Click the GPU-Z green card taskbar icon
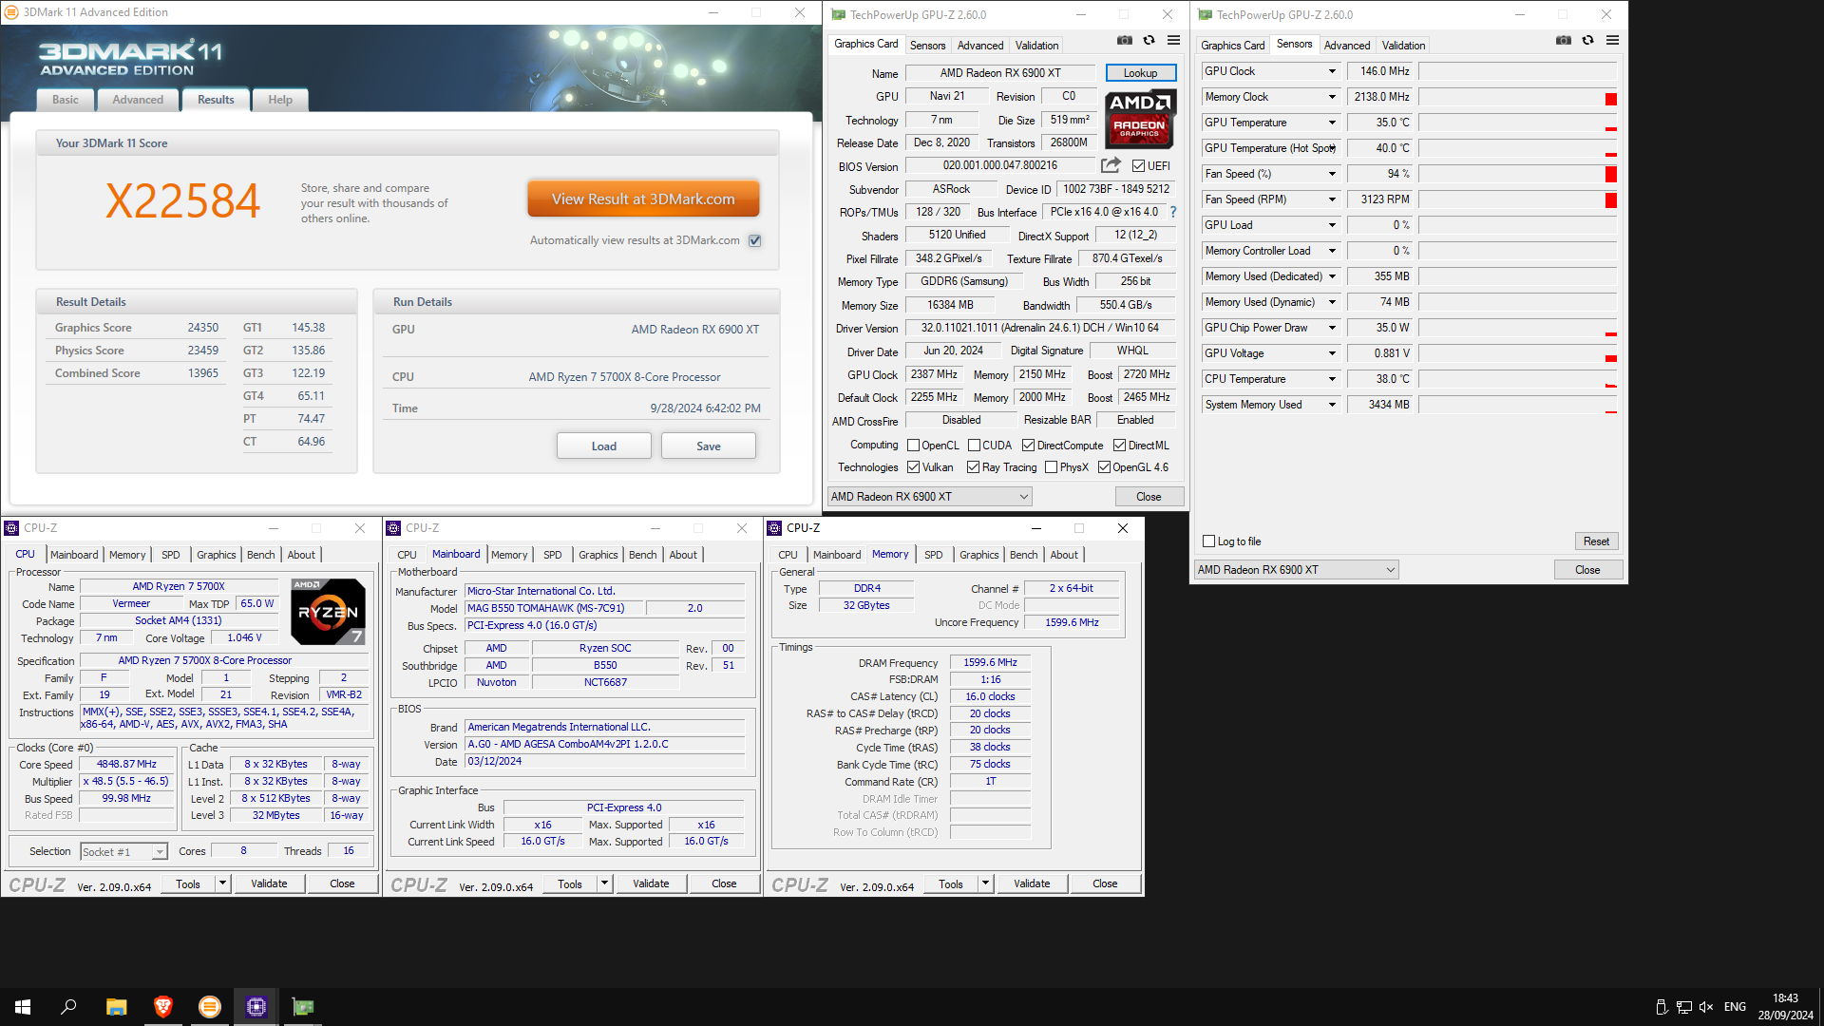This screenshot has width=1824, height=1026. point(302,1007)
